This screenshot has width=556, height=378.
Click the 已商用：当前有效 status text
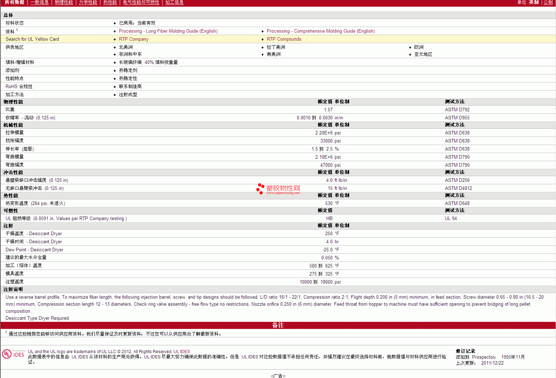[x=137, y=23]
